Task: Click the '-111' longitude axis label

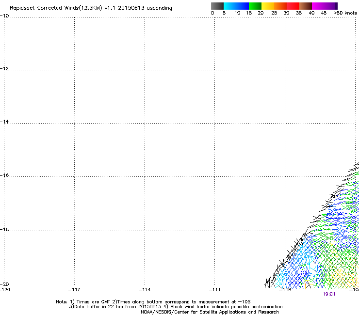Action: [x=214, y=290]
